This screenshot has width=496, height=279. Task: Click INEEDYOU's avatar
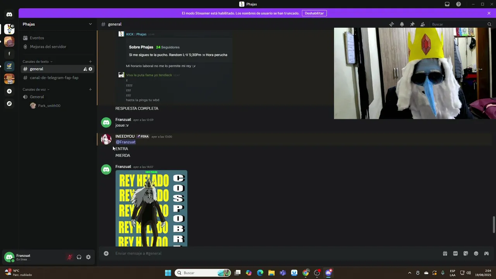point(106,139)
